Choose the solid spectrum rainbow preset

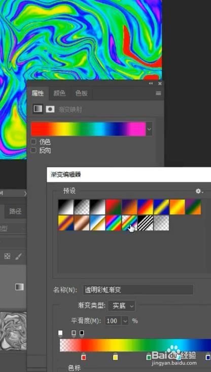coord(114,223)
